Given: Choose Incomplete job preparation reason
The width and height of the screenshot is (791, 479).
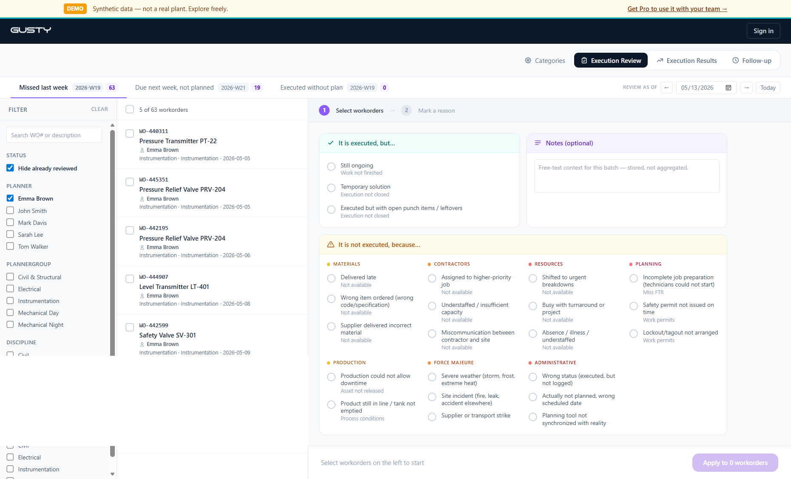Looking at the screenshot, I should pos(634,278).
